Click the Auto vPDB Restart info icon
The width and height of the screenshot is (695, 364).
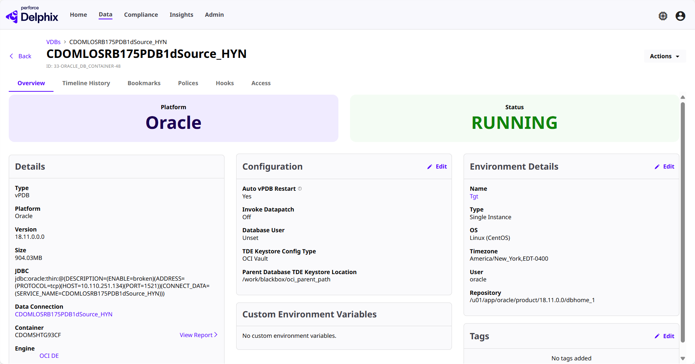click(x=300, y=189)
